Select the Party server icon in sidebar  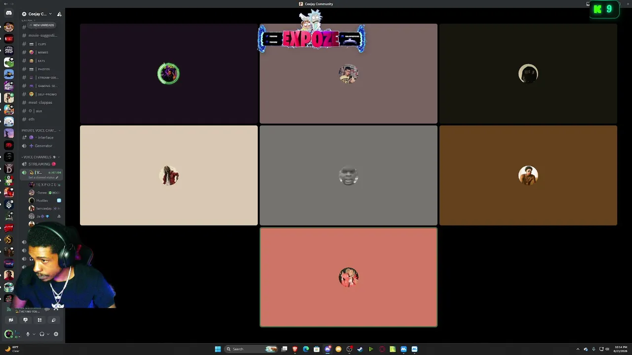point(9,86)
